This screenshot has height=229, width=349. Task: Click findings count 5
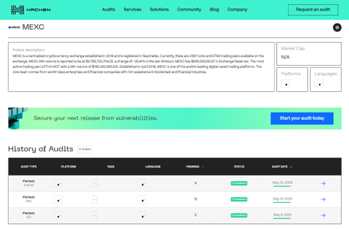coord(195,215)
